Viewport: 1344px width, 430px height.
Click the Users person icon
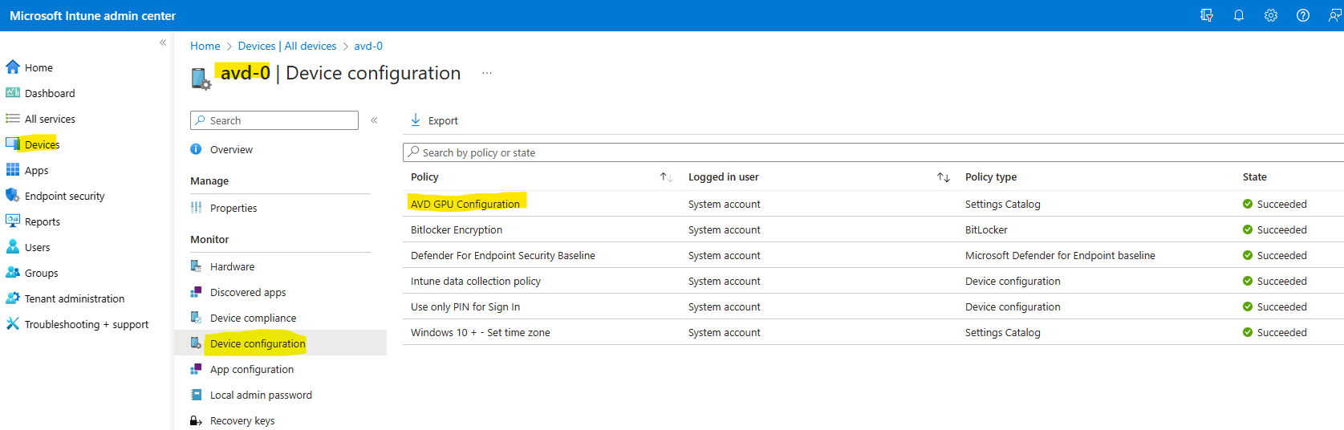click(x=13, y=247)
